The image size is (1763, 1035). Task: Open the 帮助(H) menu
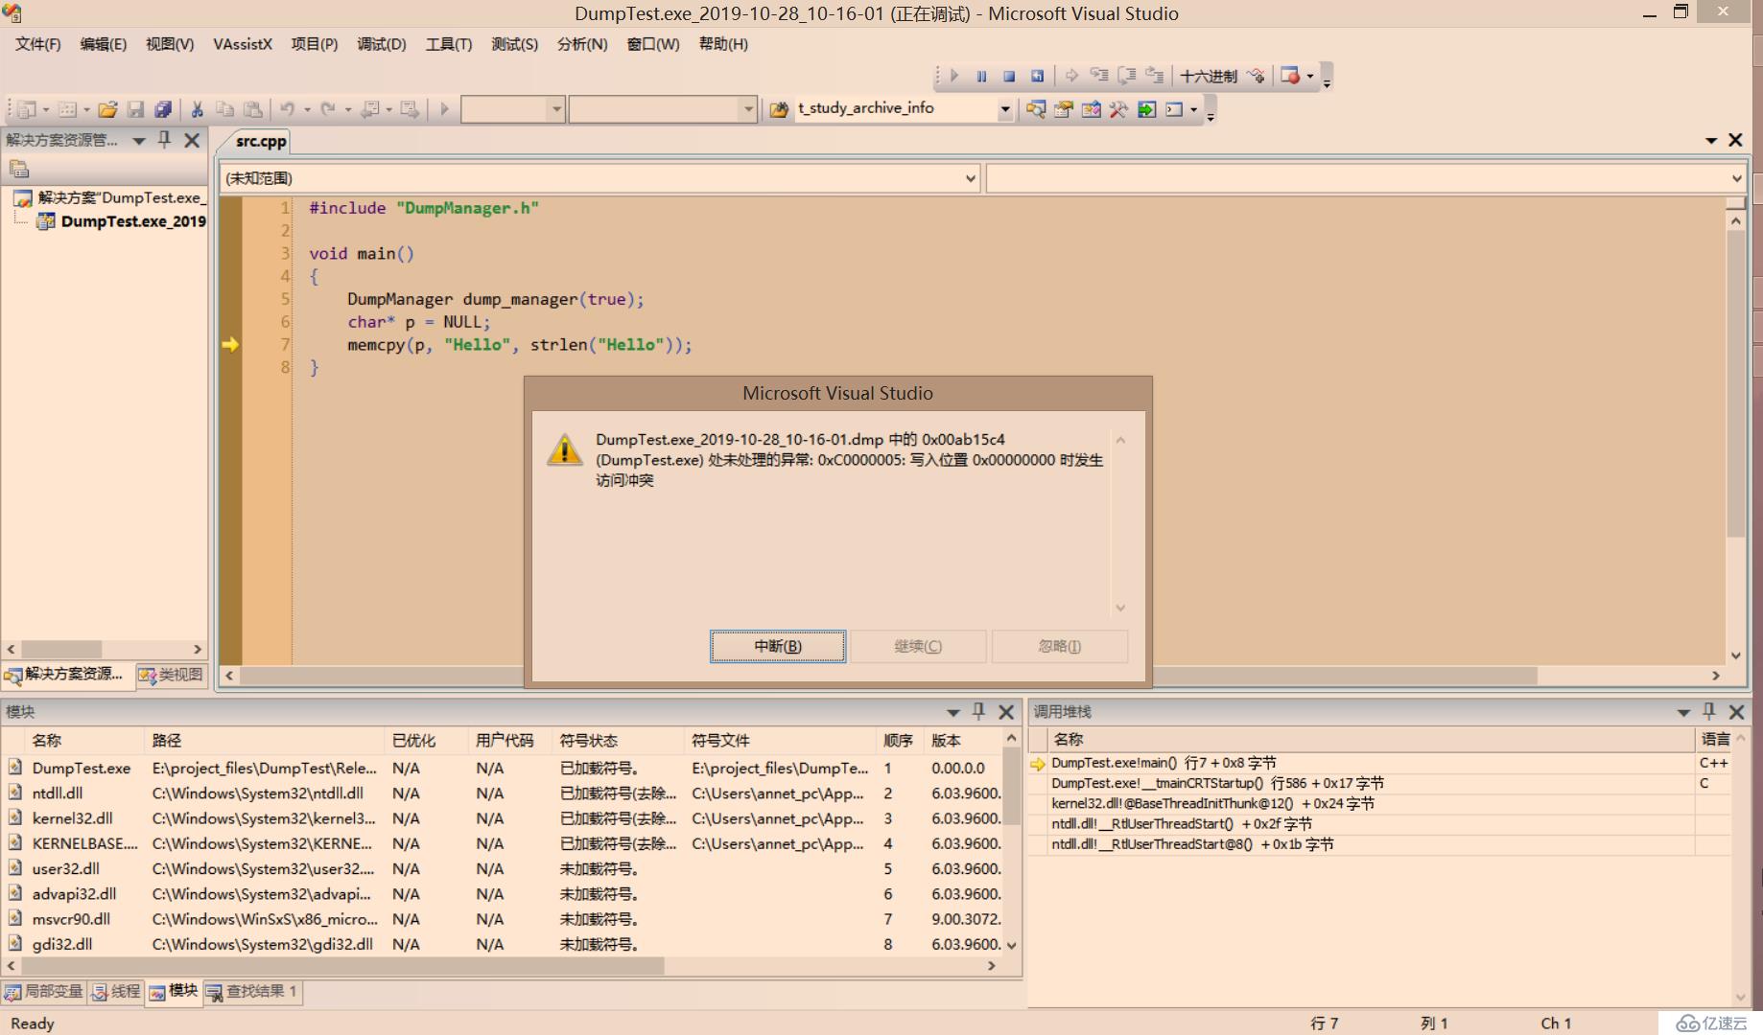723,44
